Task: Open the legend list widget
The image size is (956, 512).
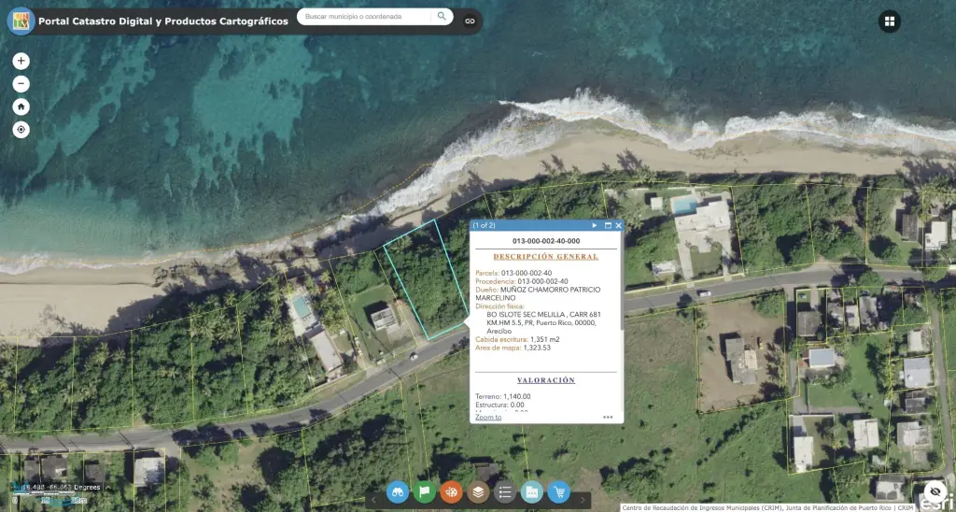Action: pyautogui.click(x=505, y=491)
